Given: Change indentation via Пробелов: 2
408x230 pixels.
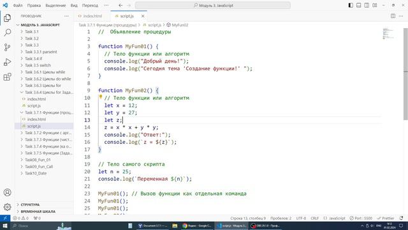Looking at the screenshot, I should [x=280, y=218].
